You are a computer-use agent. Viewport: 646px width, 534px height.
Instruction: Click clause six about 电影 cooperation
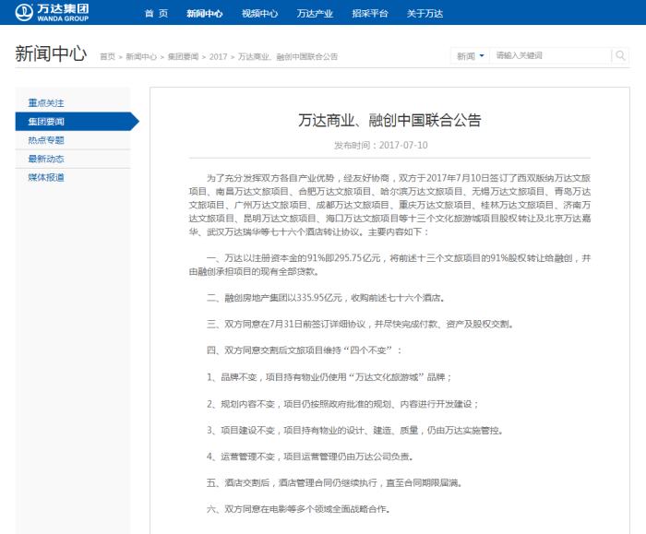(298, 509)
